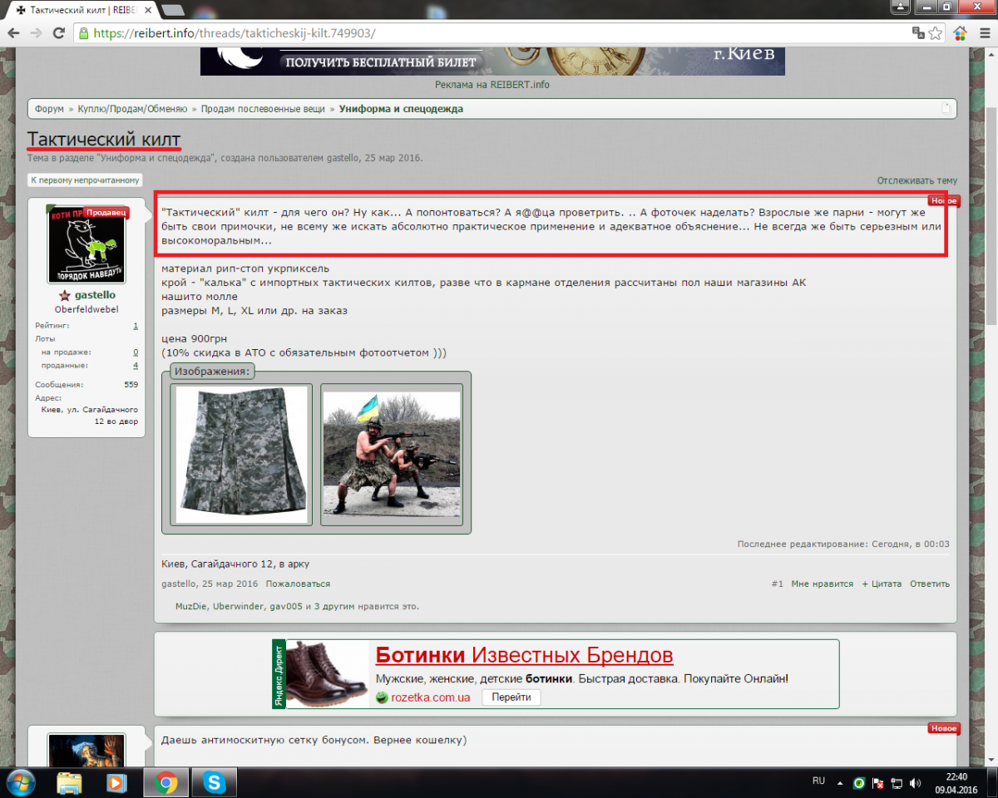Image resolution: width=998 pixels, height=798 pixels.
Task: Click the Перейти button in the ad
Action: (x=511, y=697)
